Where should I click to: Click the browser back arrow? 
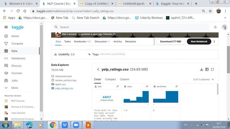pos(5,11)
